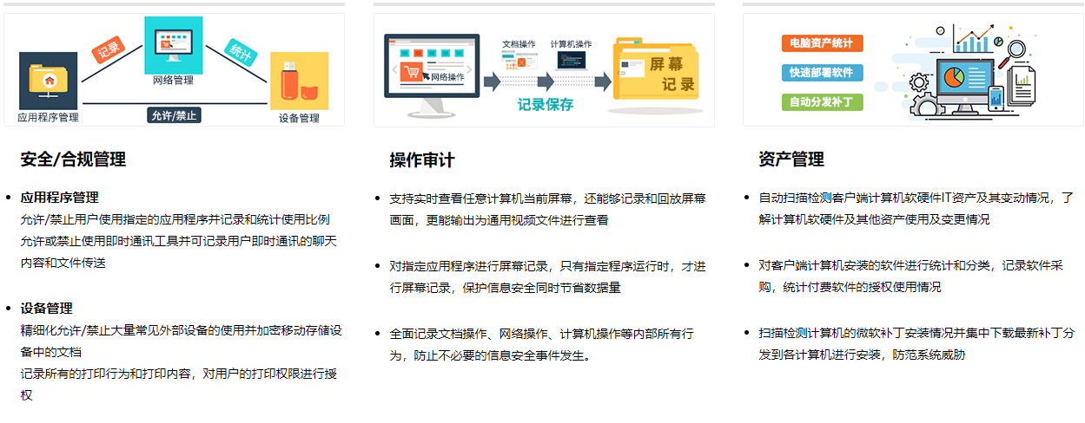Viewport: 1085px width, 423px height.
Task: Click the dark 允许/禁止 label
Action: click(174, 115)
